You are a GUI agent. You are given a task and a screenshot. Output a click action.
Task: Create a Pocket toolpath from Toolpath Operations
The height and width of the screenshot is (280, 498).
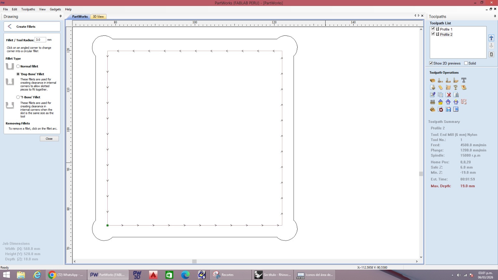coord(448,80)
